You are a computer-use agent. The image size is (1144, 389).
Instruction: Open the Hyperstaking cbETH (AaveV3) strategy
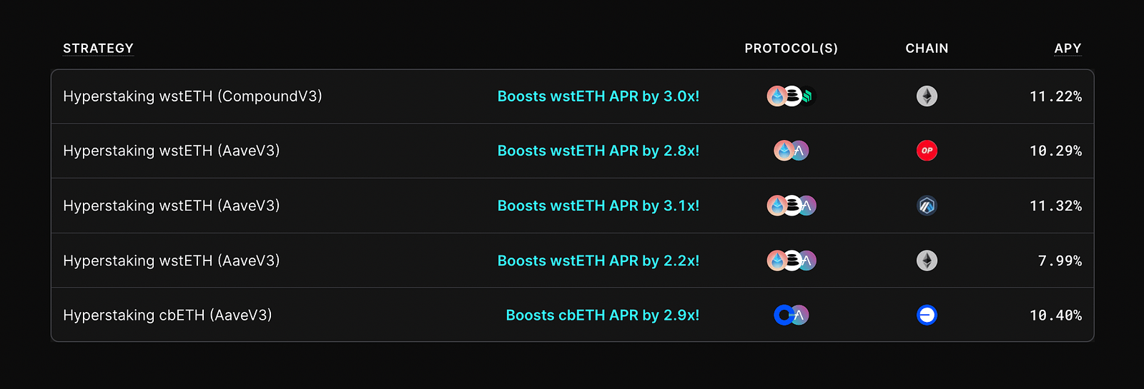click(x=167, y=315)
